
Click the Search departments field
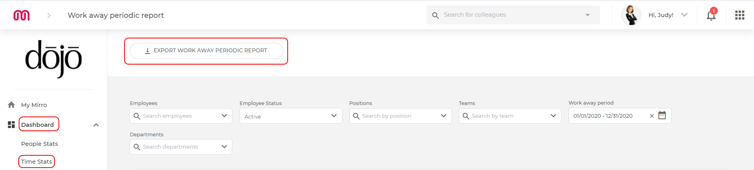coord(181,147)
